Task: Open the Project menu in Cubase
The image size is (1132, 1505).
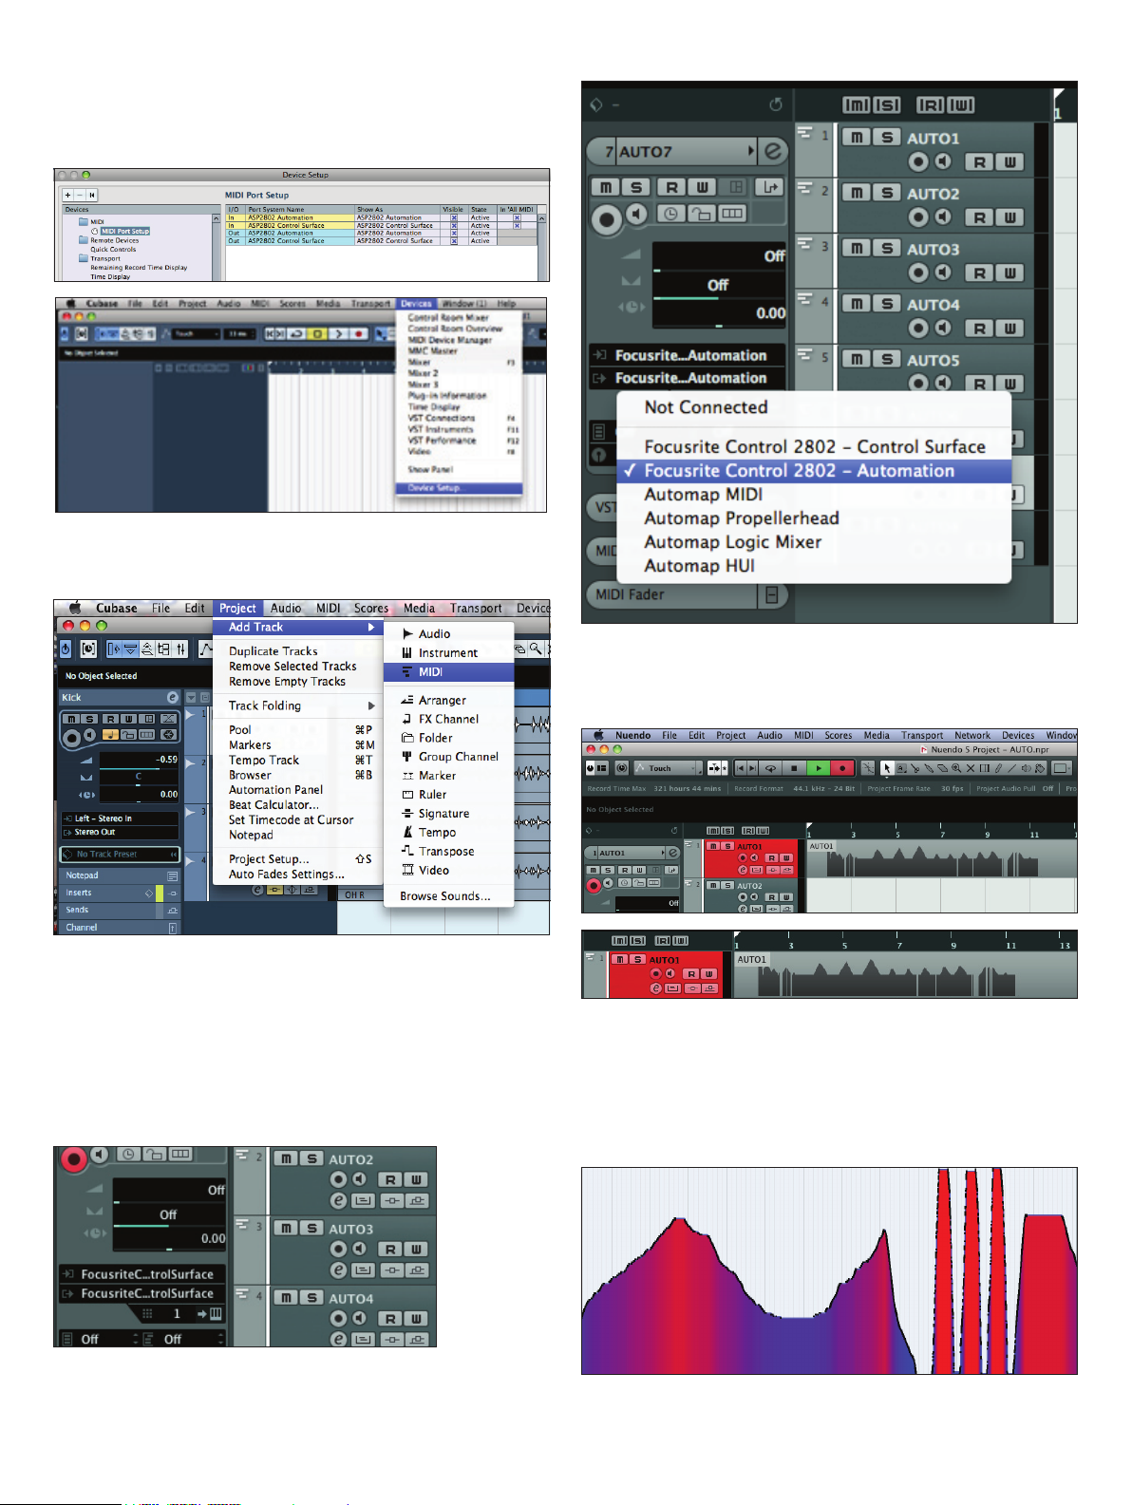Action: point(237,609)
